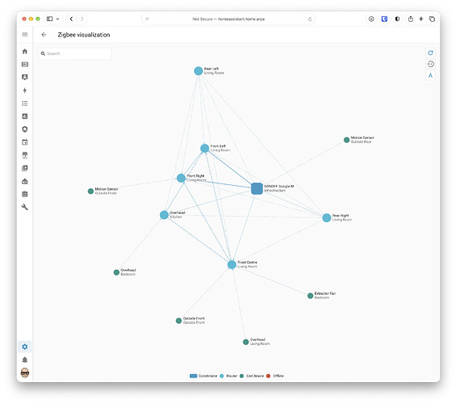This screenshot has width=456, height=404.
Task: Open user profile avatar
Action: click(x=25, y=373)
